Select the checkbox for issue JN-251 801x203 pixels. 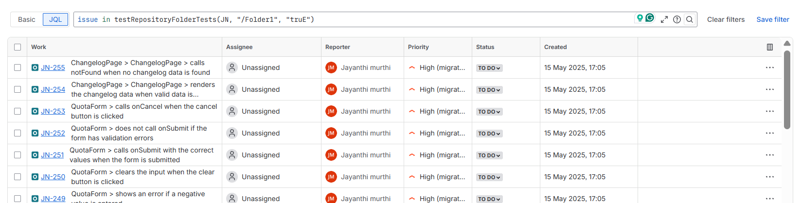pyautogui.click(x=18, y=155)
